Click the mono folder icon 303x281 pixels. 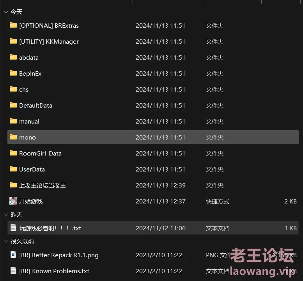13,137
